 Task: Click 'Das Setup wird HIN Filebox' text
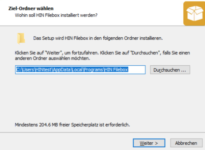point(61,38)
